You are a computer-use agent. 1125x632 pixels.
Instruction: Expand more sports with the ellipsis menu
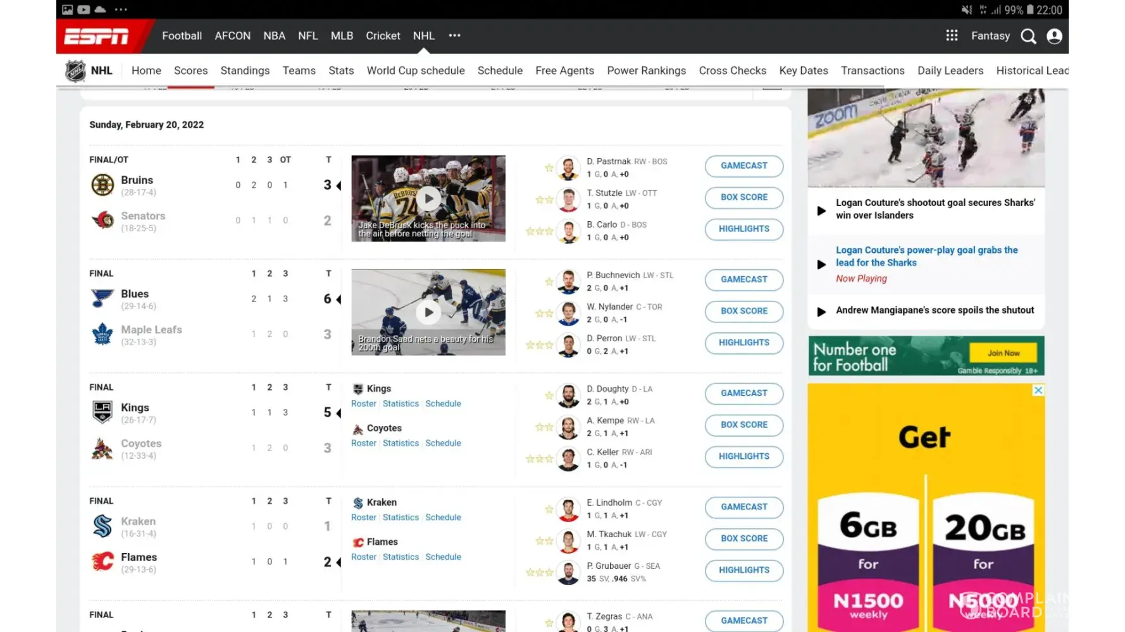[454, 36]
